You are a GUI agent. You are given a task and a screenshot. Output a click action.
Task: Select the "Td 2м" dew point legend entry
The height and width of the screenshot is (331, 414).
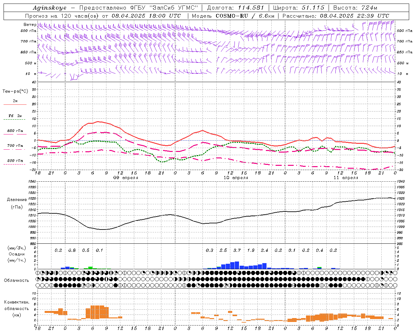[15, 116]
